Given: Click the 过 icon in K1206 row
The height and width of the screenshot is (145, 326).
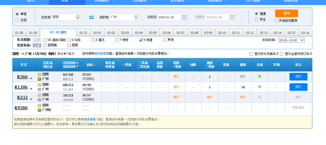Looking at the screenshot, I should (39, 89).
